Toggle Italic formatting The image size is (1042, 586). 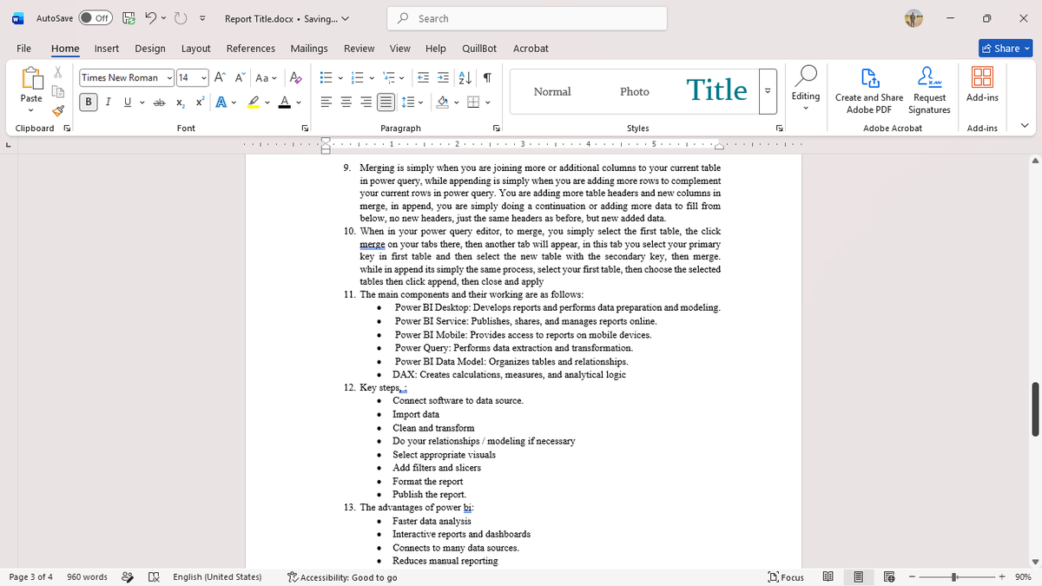coord(109,102)
